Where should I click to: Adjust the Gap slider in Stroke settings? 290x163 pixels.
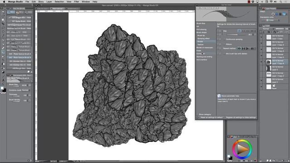click(236, 34)
